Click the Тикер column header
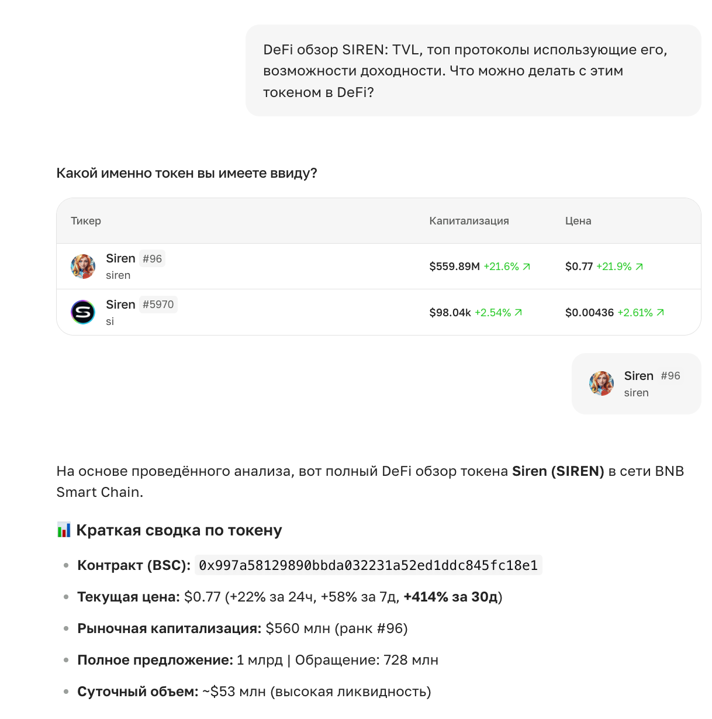 pos(85,220)
